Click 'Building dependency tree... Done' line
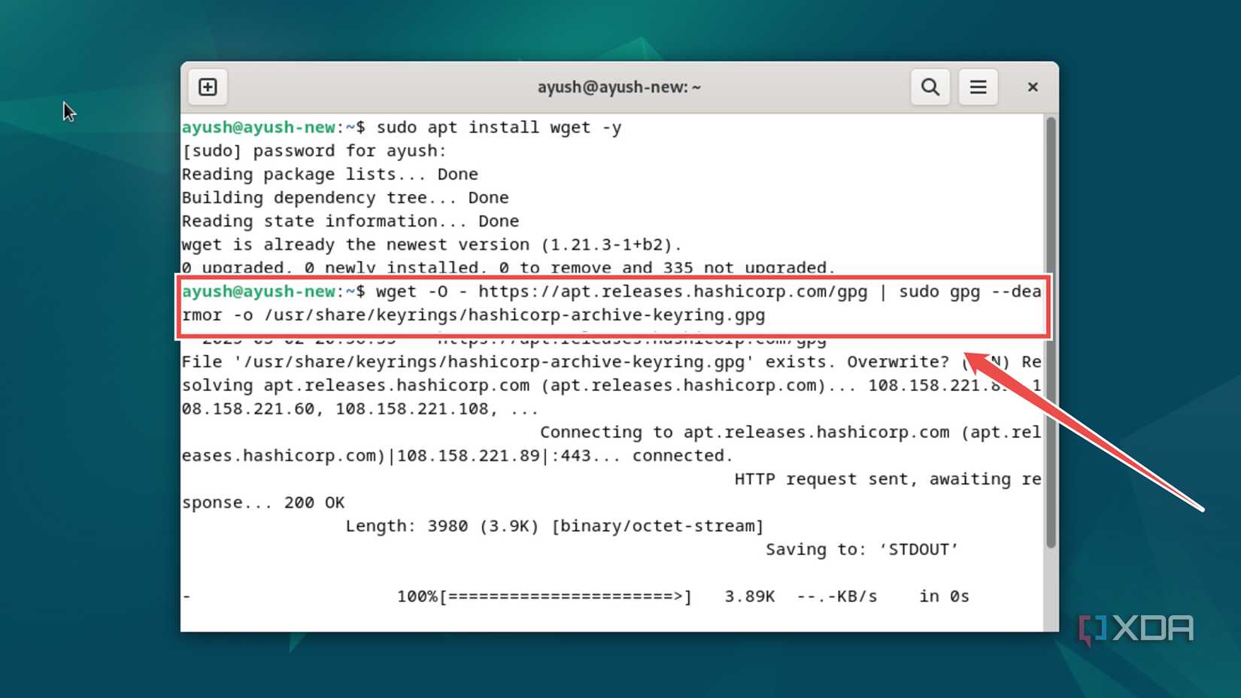Viewport: 1241px width, 698px height. point(345,197)
